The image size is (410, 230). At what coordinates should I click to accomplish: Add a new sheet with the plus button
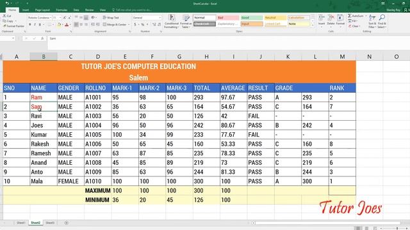67,223
